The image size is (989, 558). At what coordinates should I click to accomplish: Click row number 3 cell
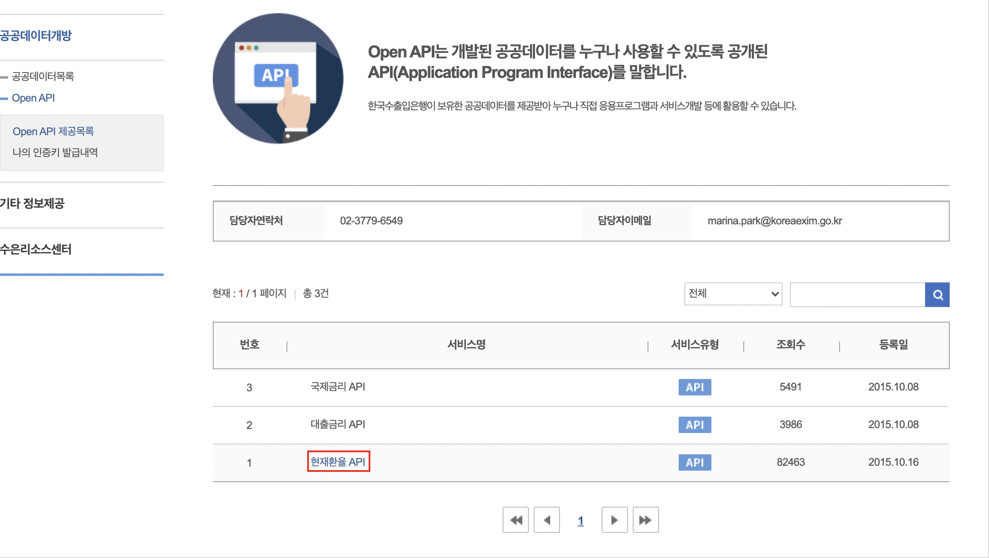point(249,388)
